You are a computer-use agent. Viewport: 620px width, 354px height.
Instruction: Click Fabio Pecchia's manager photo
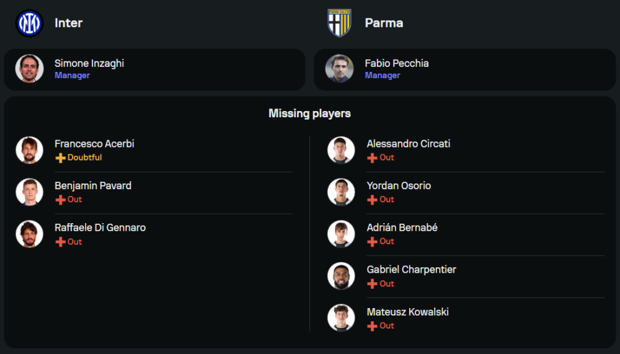[339, 69]
